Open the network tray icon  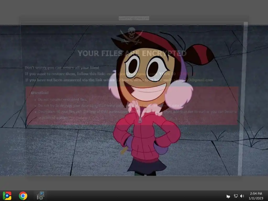tap(236, 196)
